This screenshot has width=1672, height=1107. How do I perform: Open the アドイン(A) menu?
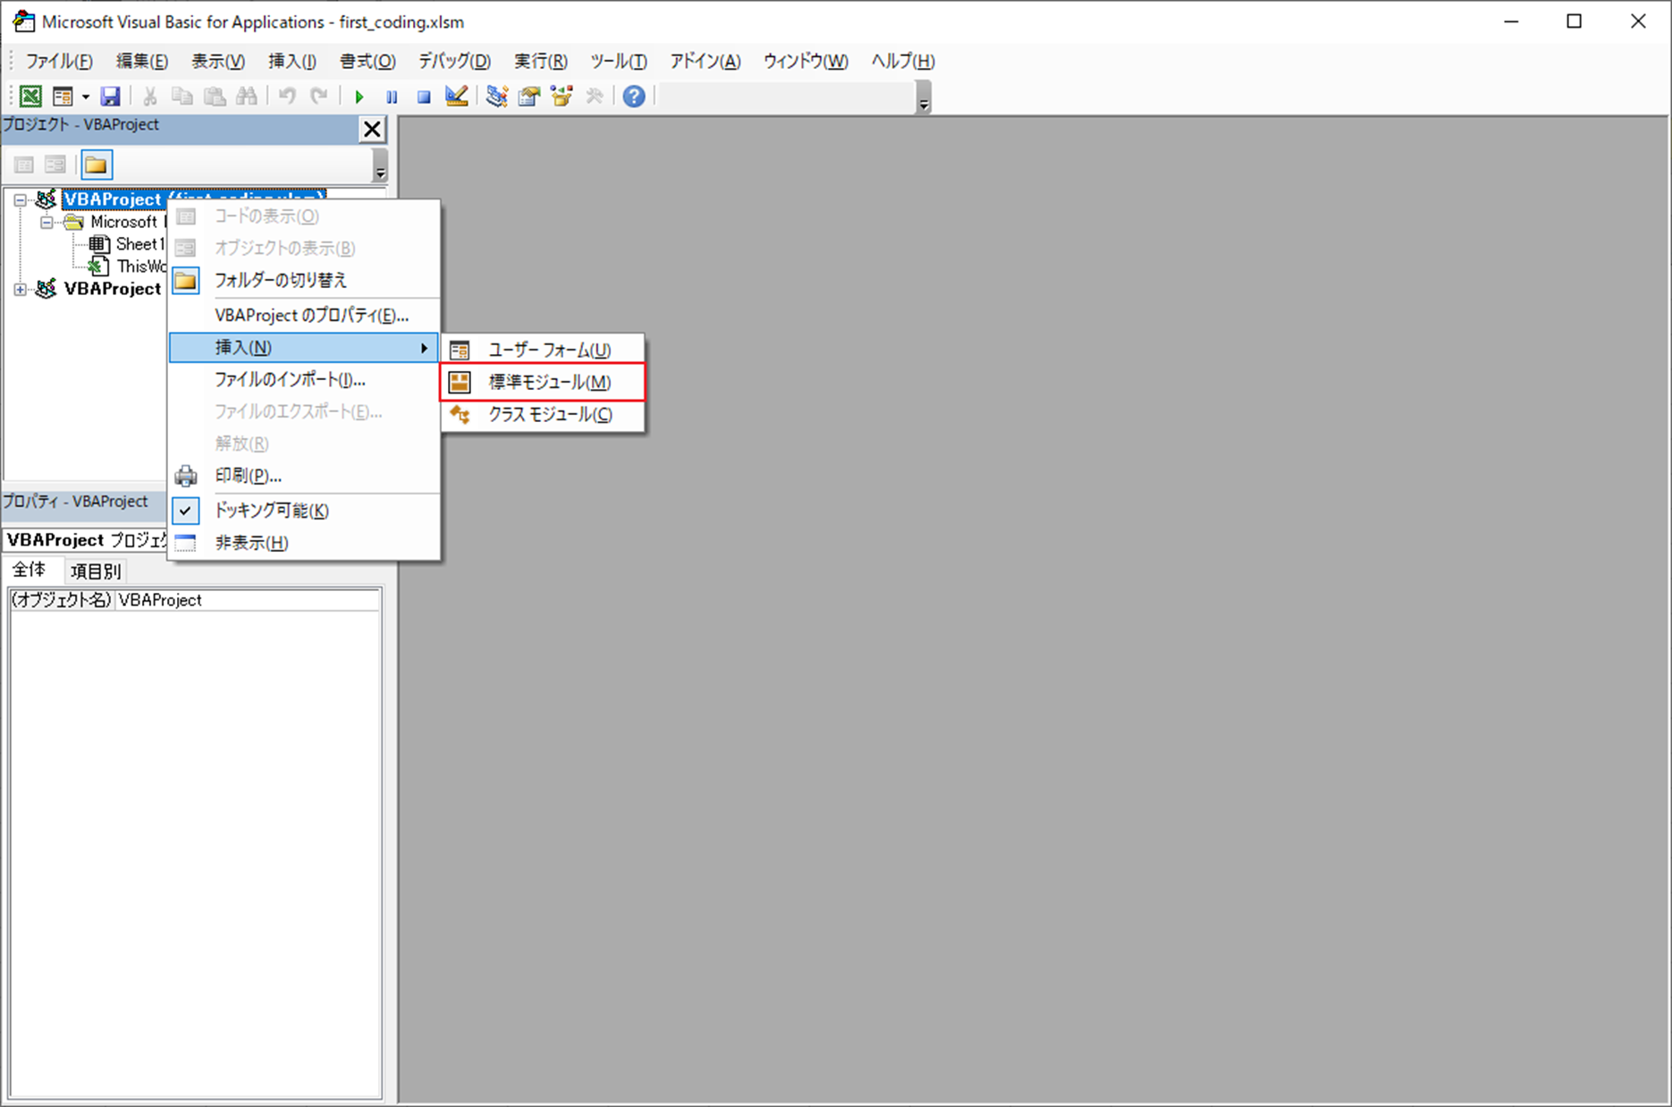705,61
